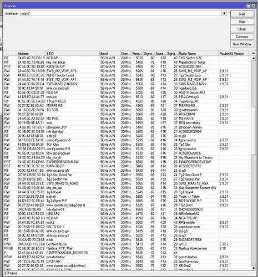Expand the Interface dropdown arrow
Image resolution: width=258 pixels, height=277 pixels.
coord(224,13)
